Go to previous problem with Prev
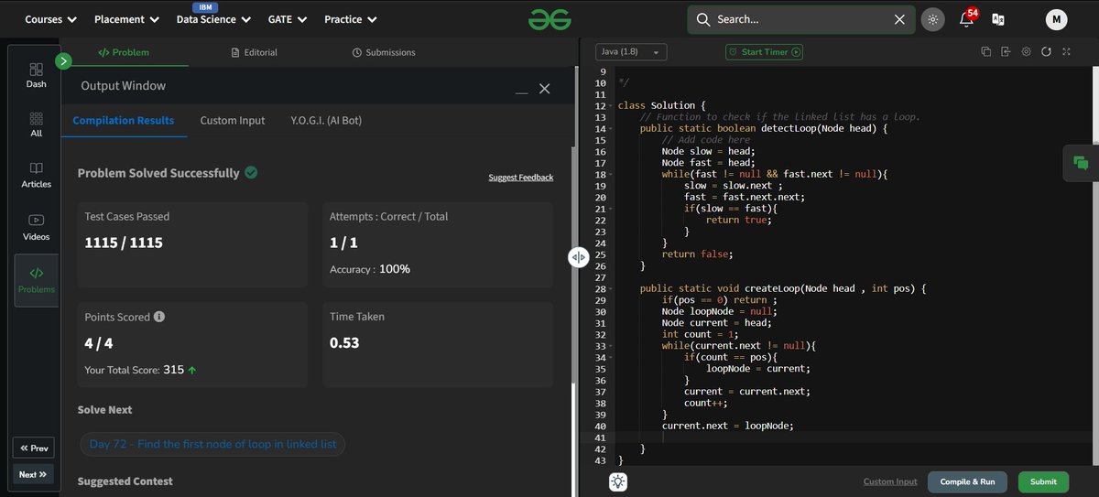The height and width of the screenshot is (497, 1099). click(x=33, y=448)
